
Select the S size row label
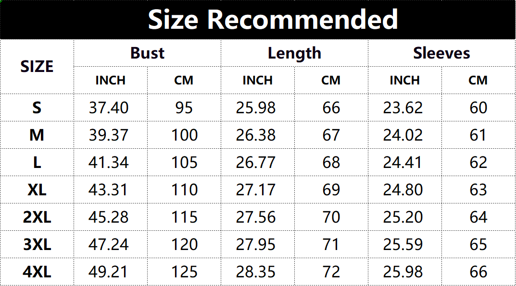pyautogui.click(x=37, y=107)
